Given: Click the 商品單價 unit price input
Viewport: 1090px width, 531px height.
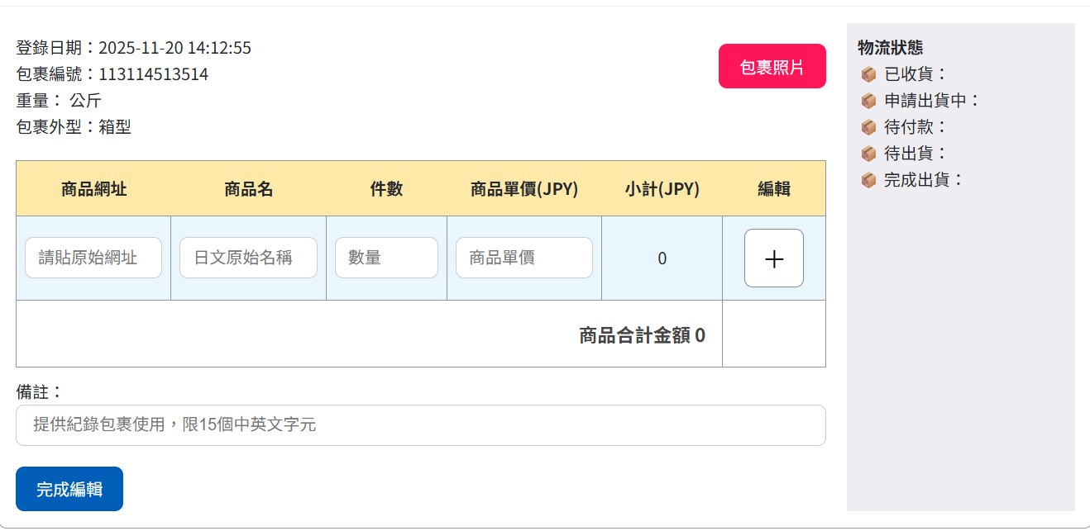Looking at the screenshot, I should tap(523, 258).
